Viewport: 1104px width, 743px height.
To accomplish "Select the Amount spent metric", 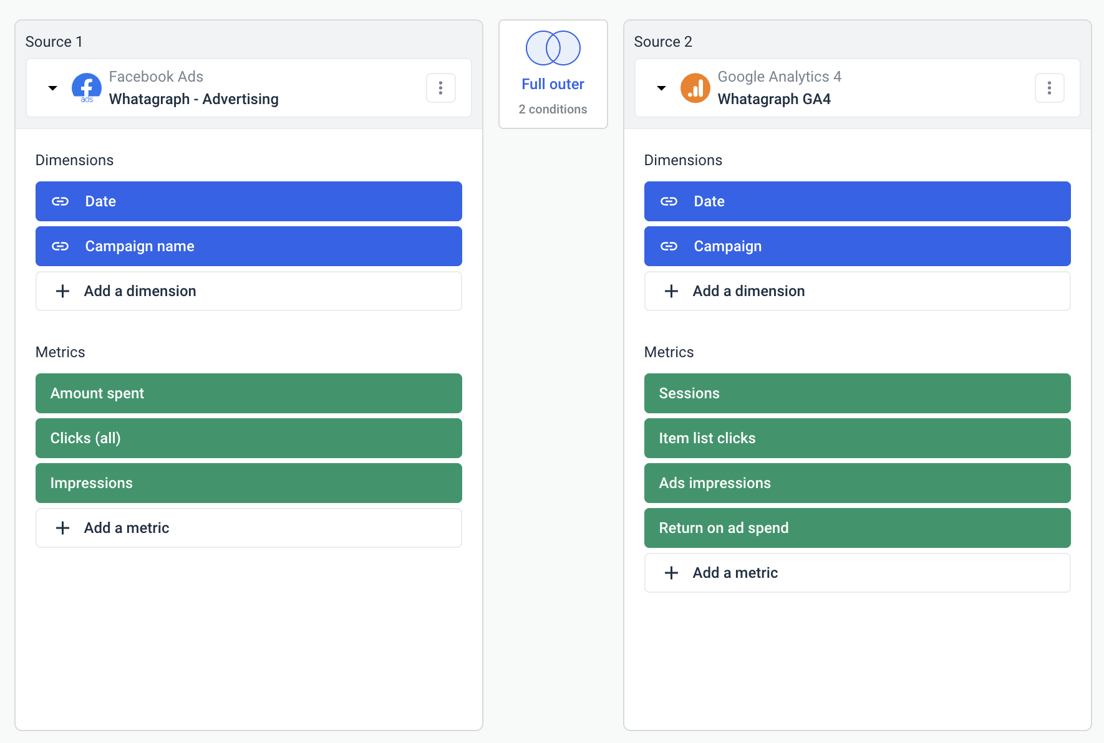I will click(248, 393).
